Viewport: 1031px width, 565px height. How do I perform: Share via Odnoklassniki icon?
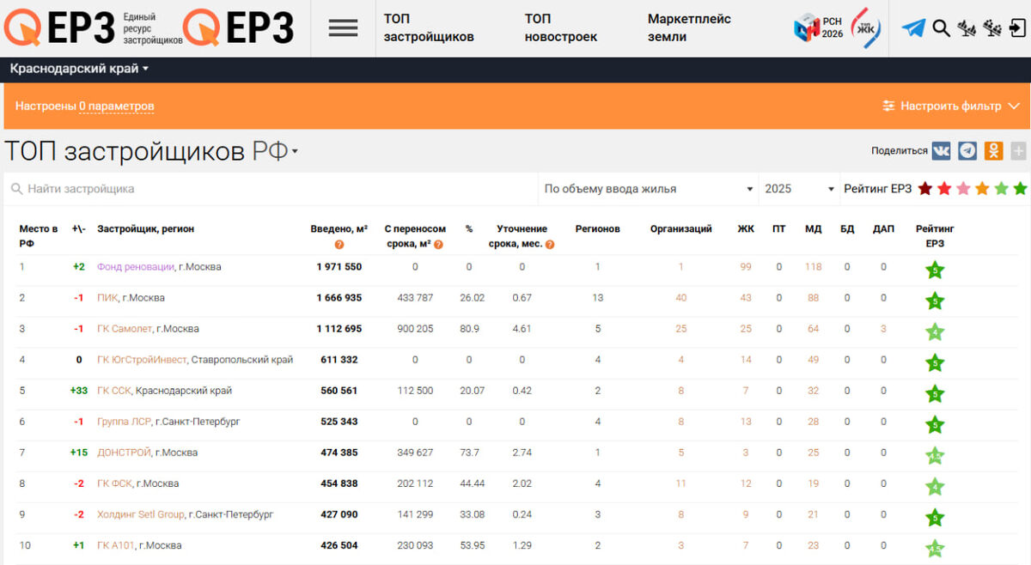pos(993,150)
